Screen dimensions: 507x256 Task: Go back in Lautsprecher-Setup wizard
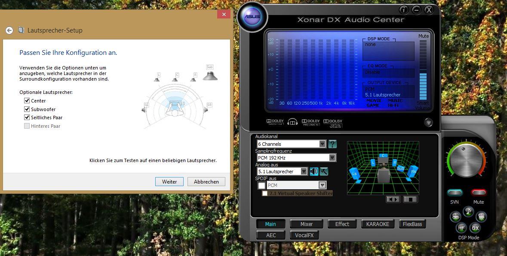9,30
